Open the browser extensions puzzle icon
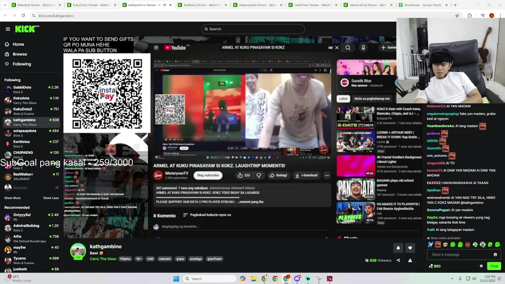 click(x=469, y=15)
